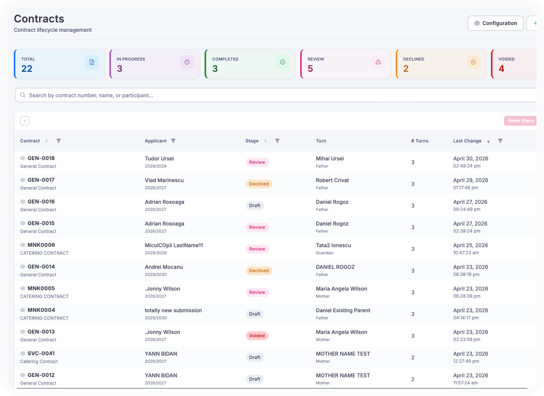Screen dimensions: 544x396
Task: Expand the chevron dropdown above the table
Action: click(x=25, y=121)
